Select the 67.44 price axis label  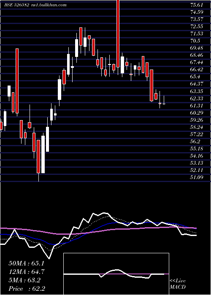point(197,62)
